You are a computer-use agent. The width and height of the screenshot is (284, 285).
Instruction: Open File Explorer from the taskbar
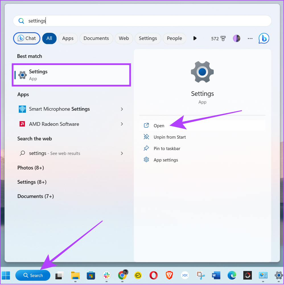(75, 275)
